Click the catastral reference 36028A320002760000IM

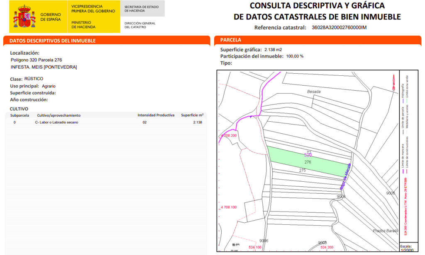339,28
